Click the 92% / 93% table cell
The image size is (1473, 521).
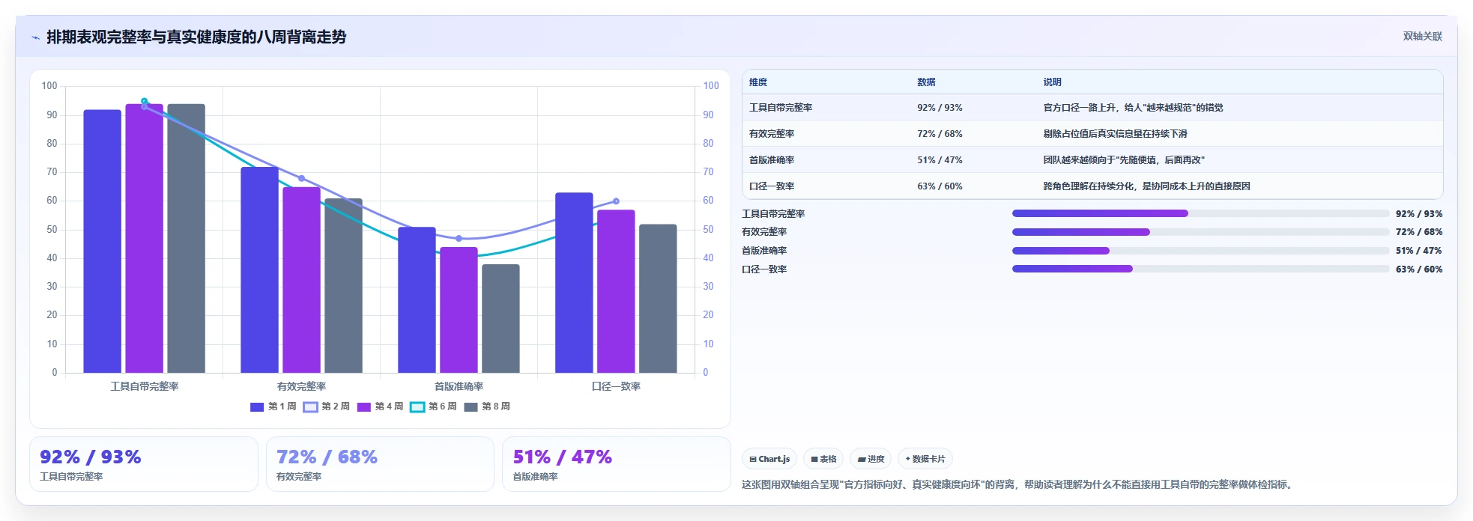(940, 108)
